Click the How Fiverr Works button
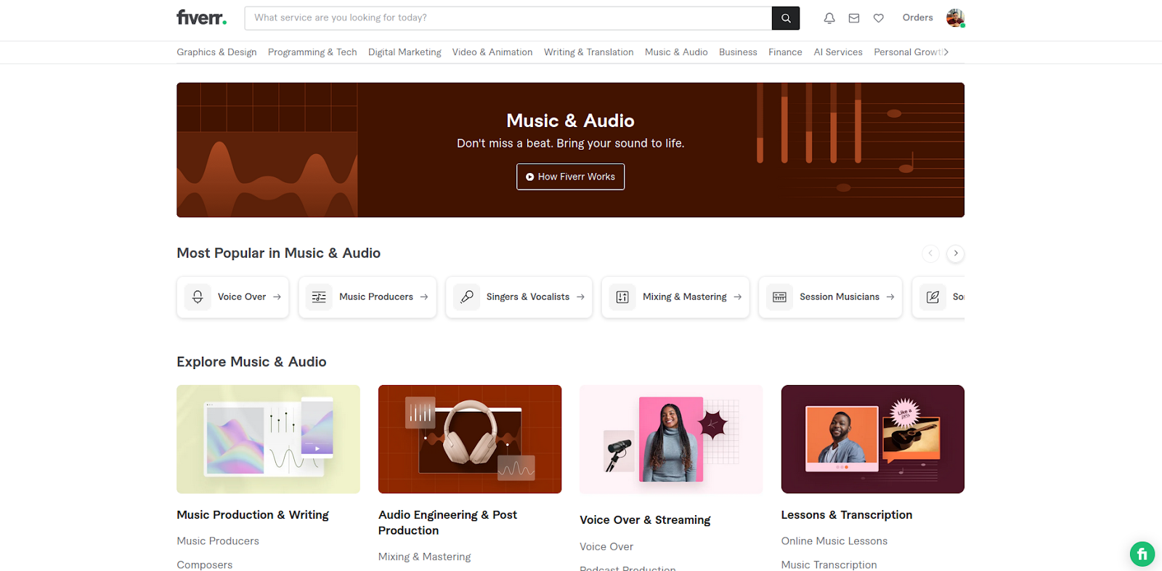 570,177
